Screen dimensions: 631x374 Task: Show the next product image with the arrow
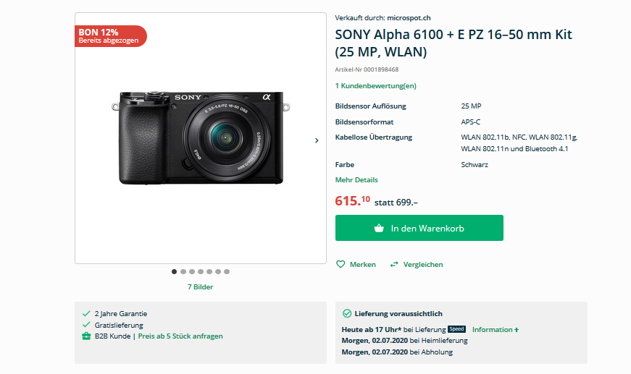317,140
